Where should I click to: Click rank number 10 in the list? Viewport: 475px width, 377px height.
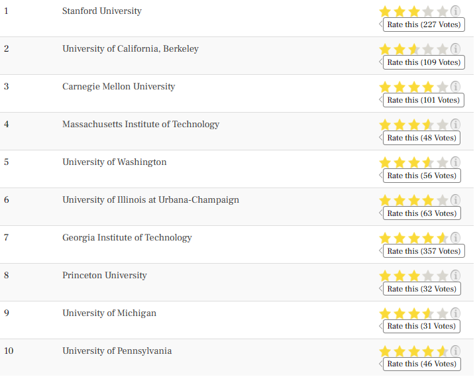click(9, 350)
